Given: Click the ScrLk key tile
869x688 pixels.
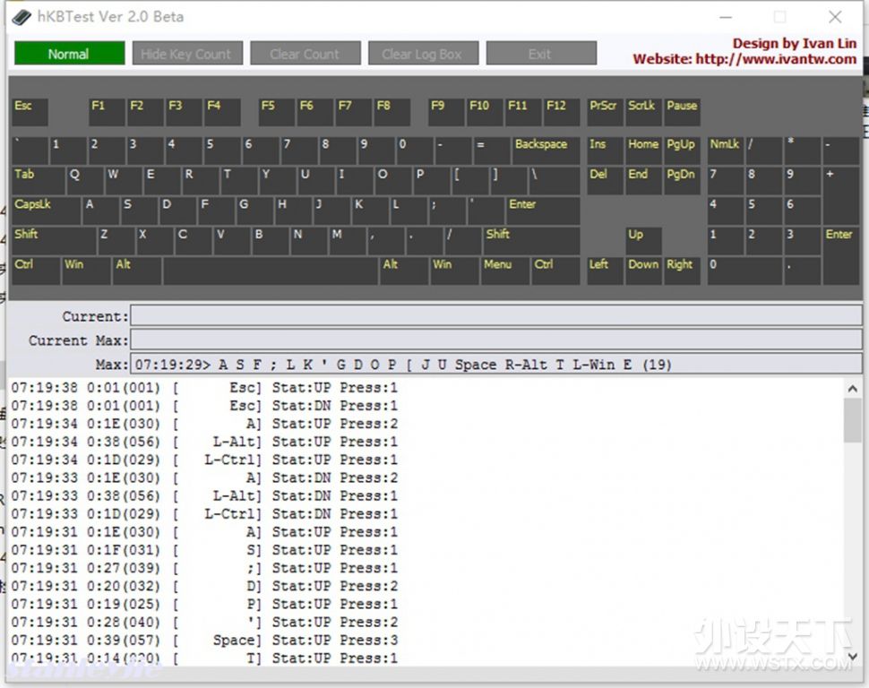Looking at the screenshot, I should pos(643,113).
